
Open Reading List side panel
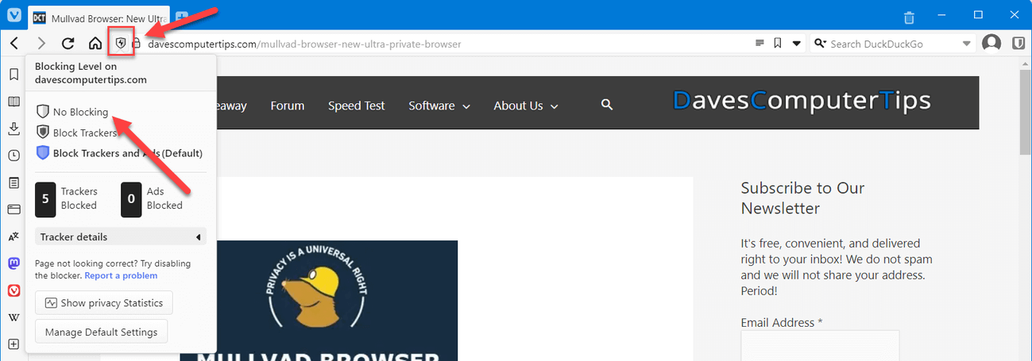14,102
